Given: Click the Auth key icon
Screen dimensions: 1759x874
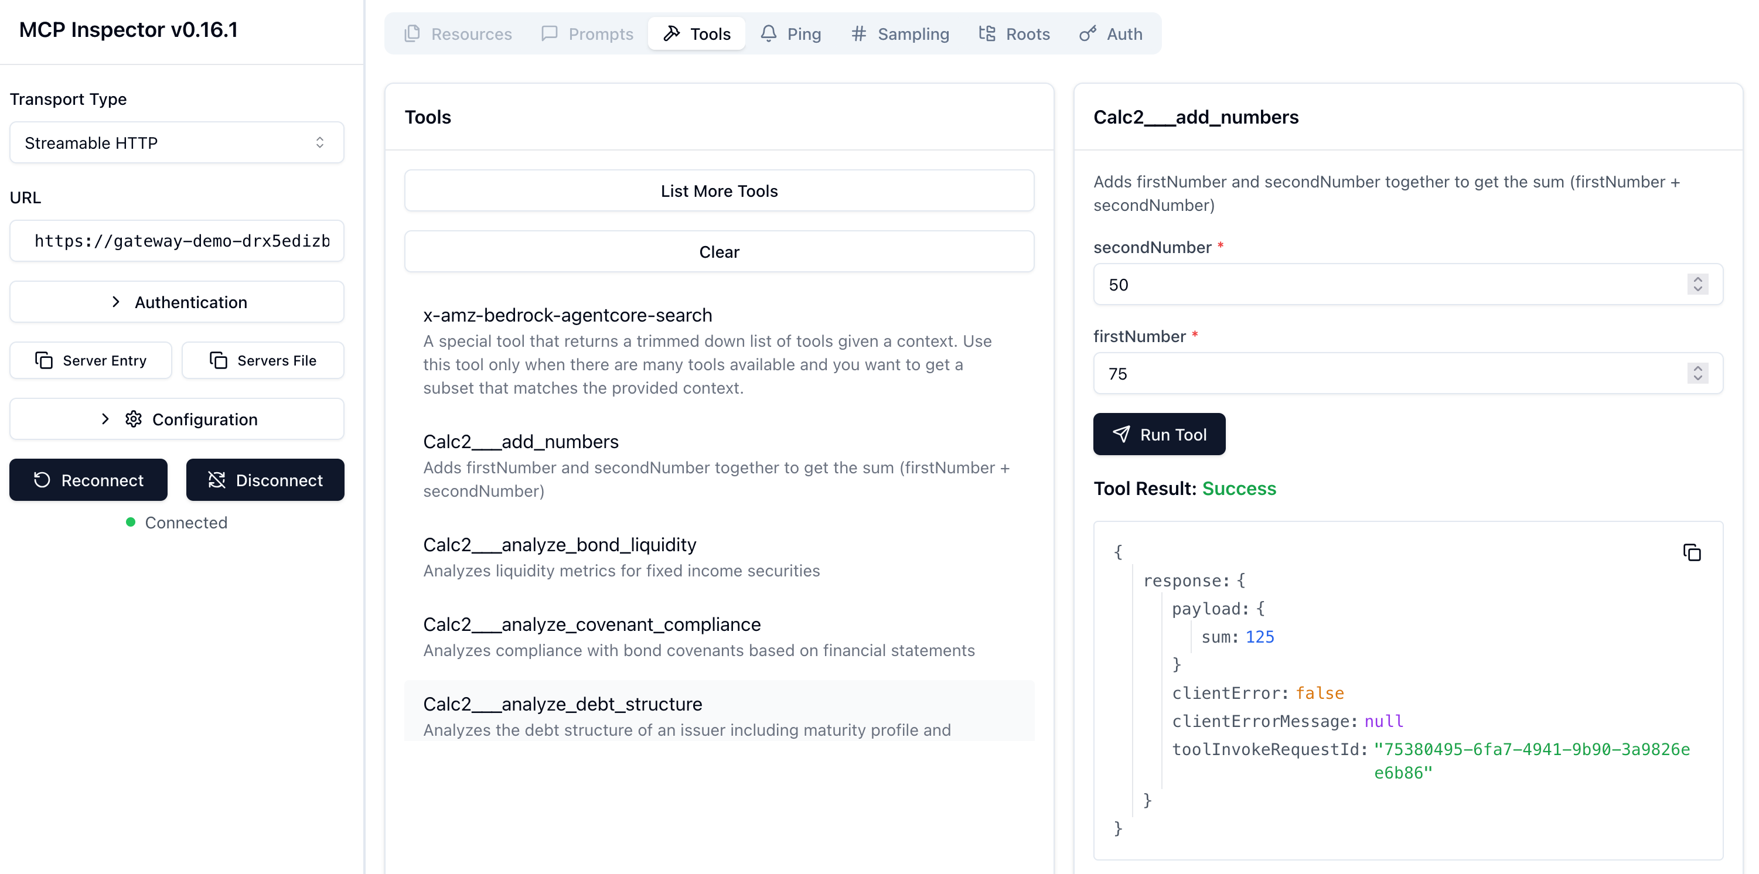Looking at the screenshot, I should 1087,33.
